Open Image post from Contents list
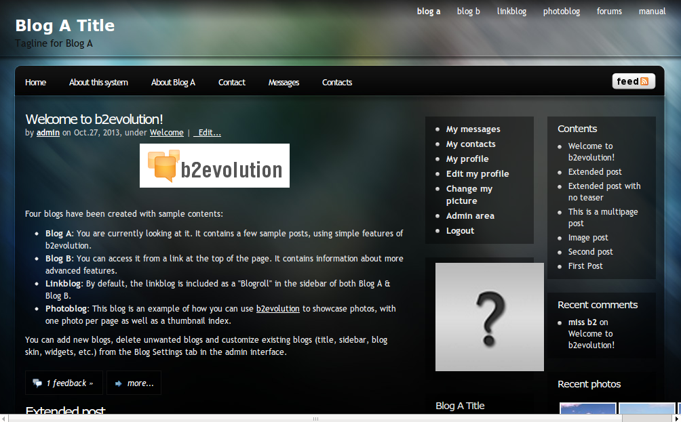Screen dimensions: 681x422 coord(588,238)
